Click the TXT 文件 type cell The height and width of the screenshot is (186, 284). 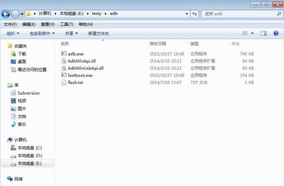tap(199, 82)
